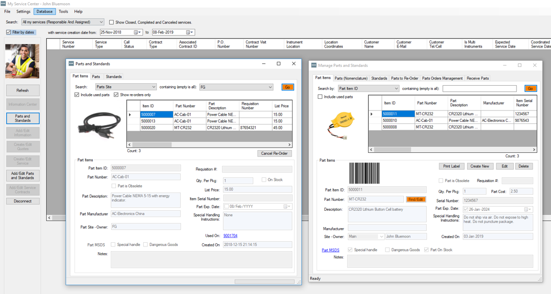Click the calendar icon of the 25-Nov-2018 date
The image size is (551, 294).
136,32
